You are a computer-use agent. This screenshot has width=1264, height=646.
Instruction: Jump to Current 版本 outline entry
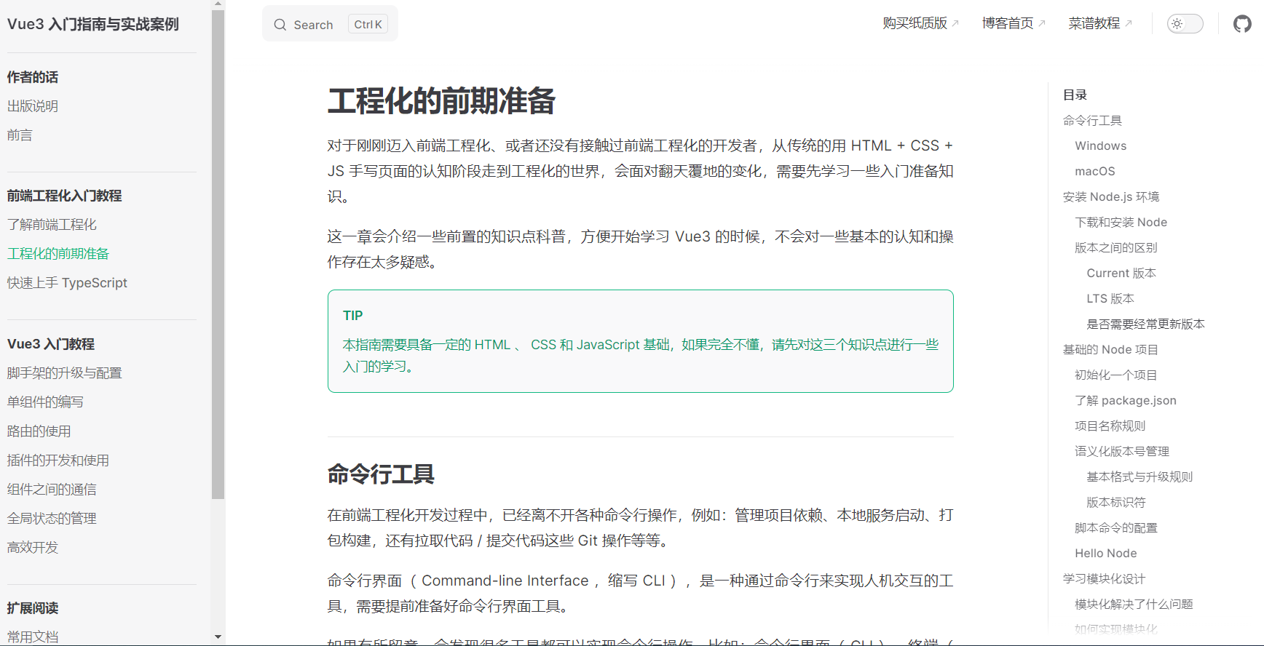point(1121,274)
